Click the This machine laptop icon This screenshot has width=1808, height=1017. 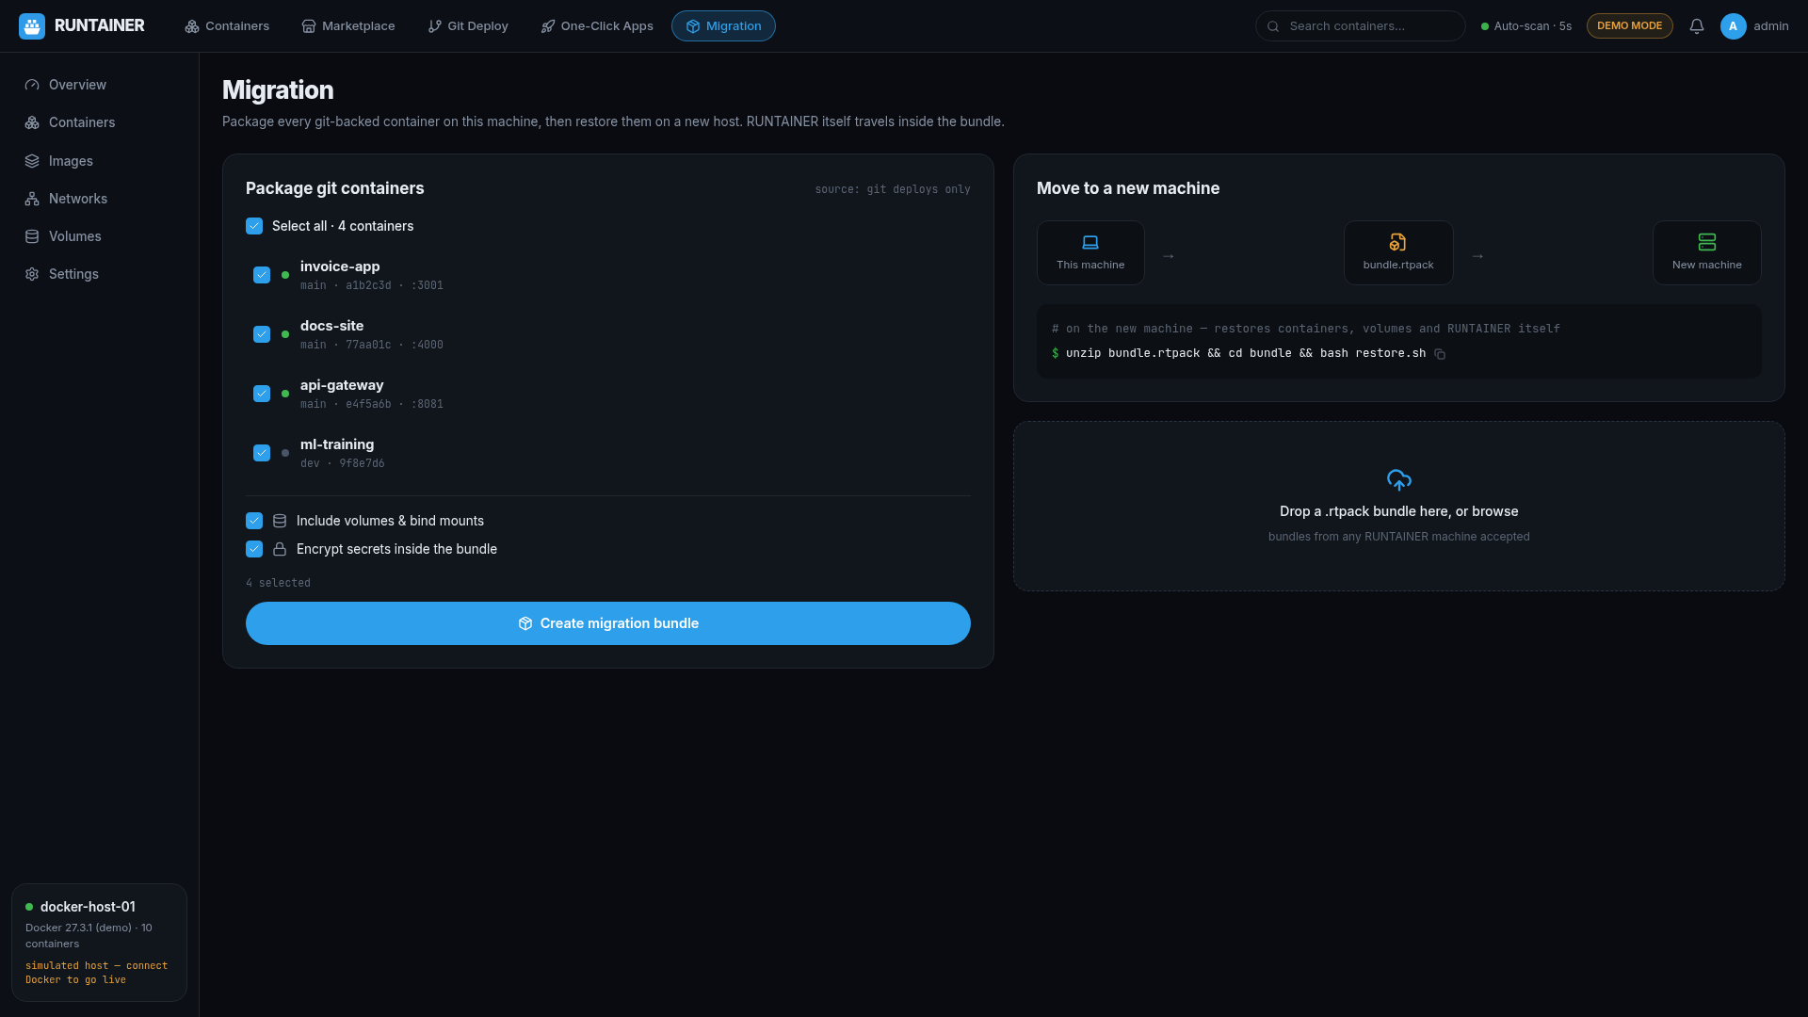point(1090,243)
